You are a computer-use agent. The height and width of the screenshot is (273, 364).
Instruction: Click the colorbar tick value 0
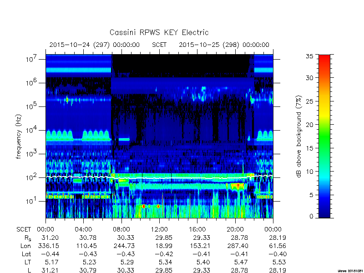(x=311, y=216)
